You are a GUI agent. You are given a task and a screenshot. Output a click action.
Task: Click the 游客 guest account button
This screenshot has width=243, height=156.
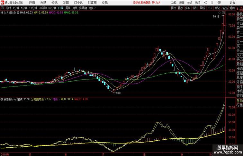tap(232, 3)
